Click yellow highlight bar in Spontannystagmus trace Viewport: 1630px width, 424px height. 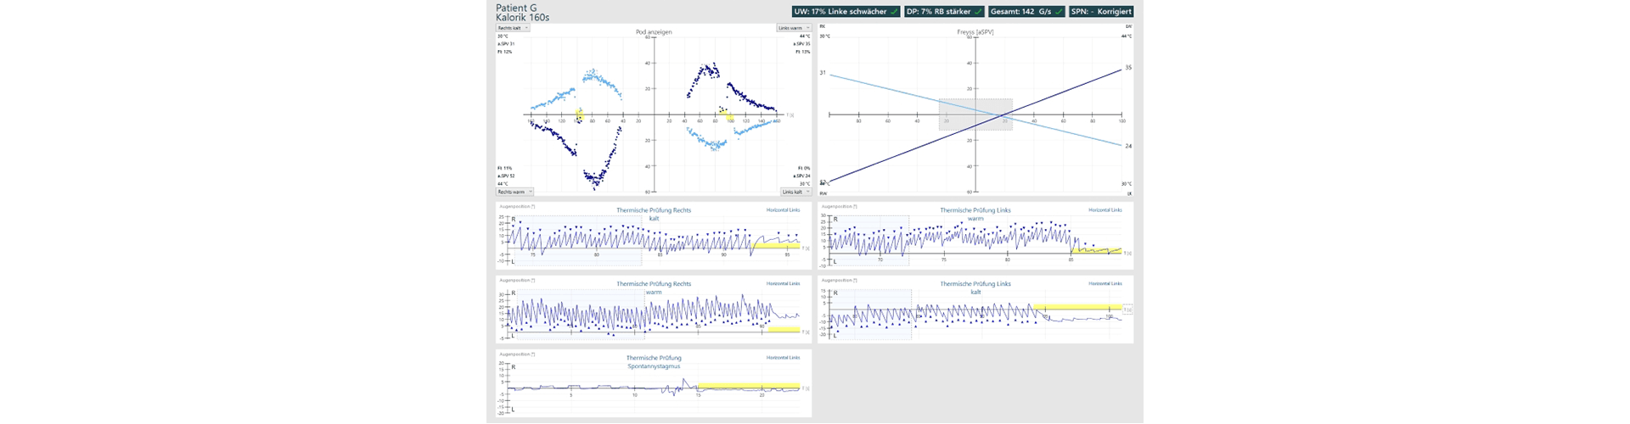[x=747, y=386]
